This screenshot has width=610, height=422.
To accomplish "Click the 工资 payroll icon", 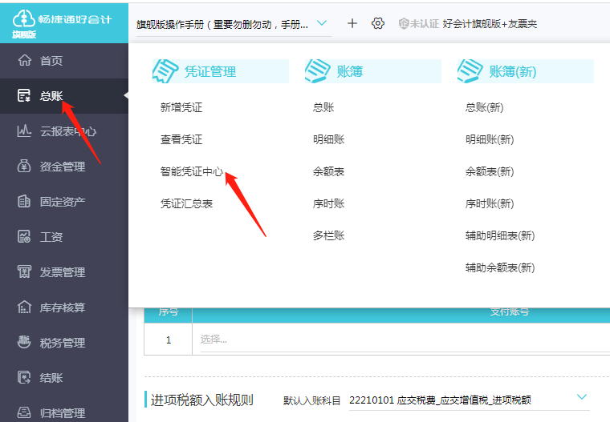I will pos(24,236).
